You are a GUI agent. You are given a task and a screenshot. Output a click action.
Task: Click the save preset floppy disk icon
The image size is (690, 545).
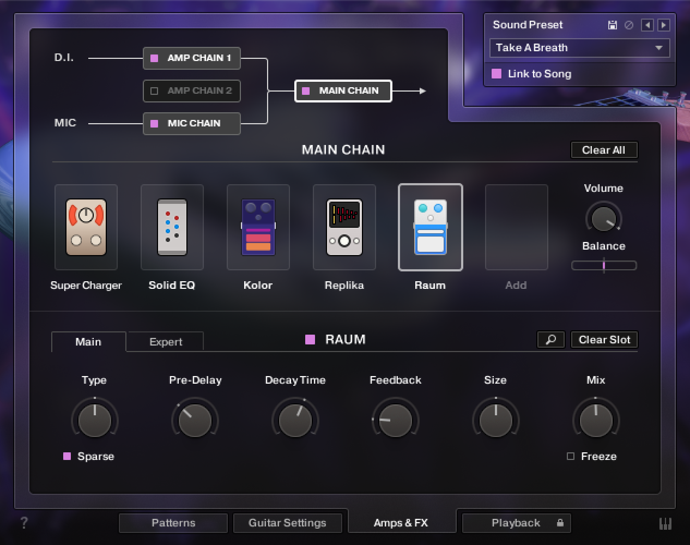point(613,25)
